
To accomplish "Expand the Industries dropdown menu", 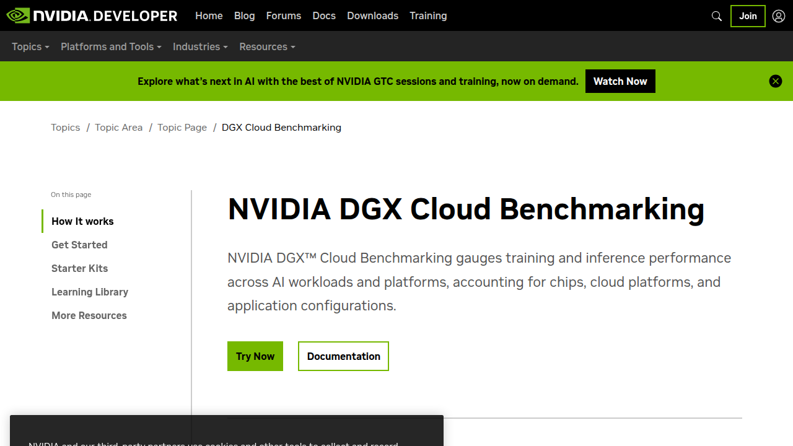I will point(200,46).
